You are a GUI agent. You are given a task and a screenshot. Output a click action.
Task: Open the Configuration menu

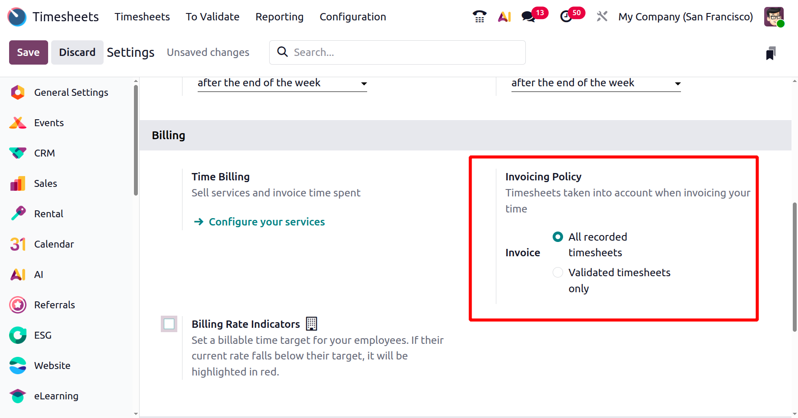pos(352,16)
